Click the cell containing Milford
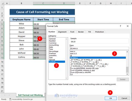 [21, 53]
